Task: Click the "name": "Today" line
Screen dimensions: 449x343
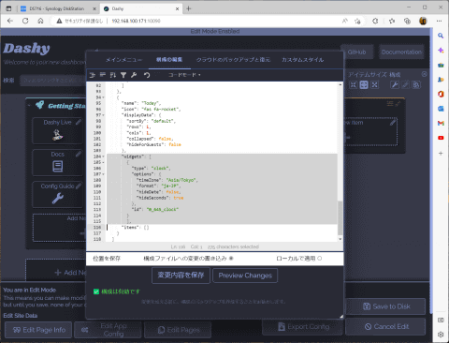Action: point(141,103)
